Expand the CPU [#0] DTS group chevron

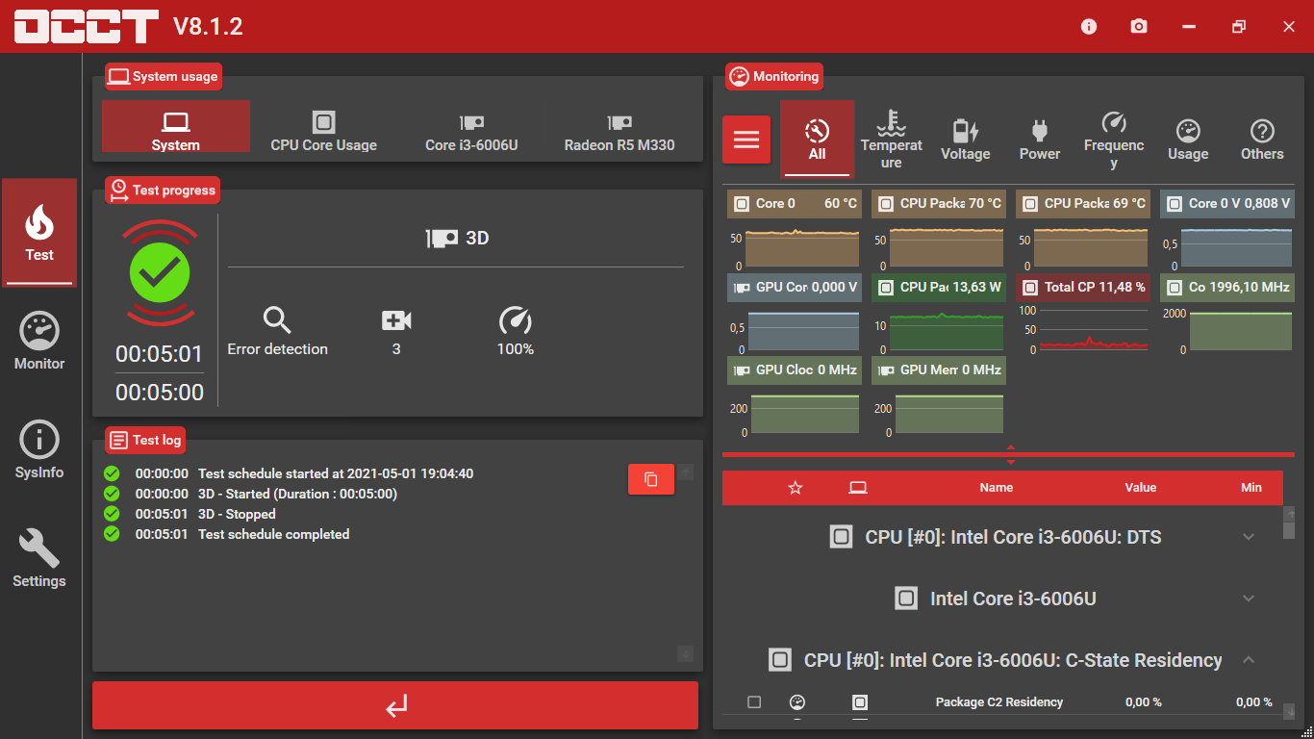(x=1249, y=537)
